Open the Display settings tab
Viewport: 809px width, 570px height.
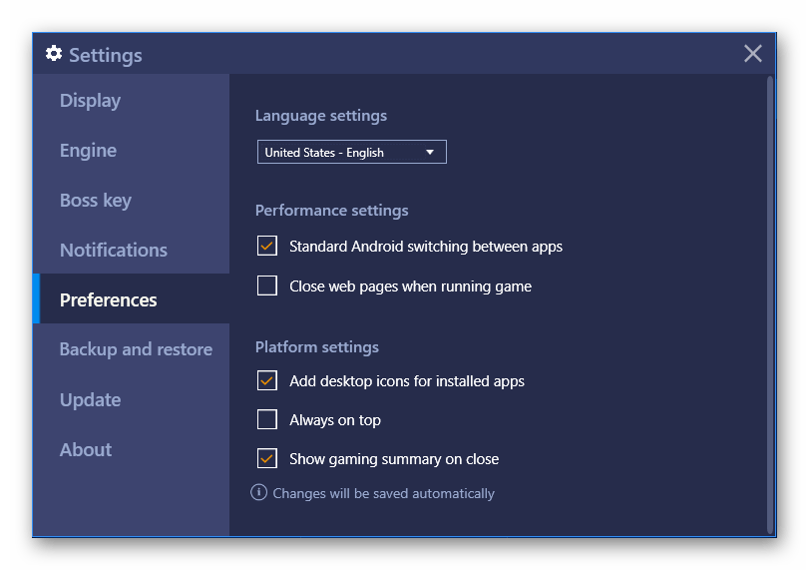point(90,101)
